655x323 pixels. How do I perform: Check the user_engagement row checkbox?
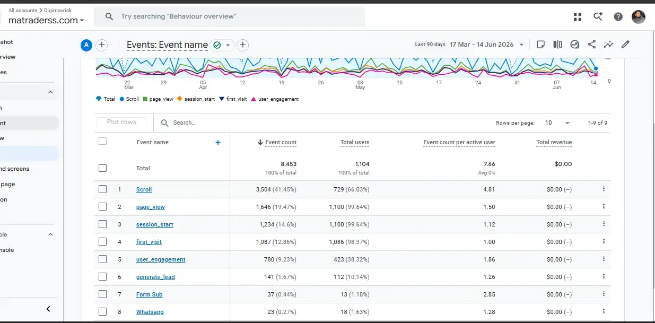[x=103, y=259]
